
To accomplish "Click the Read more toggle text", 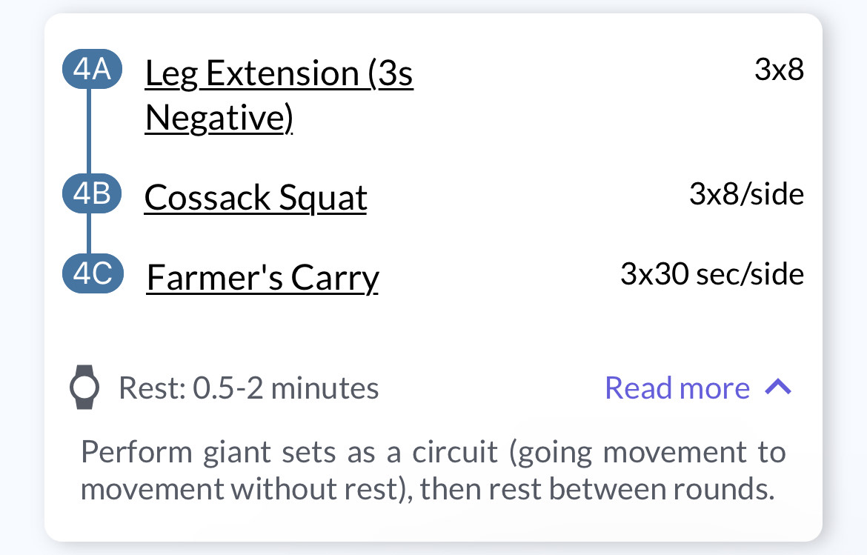I will click(x=677, y=388).
